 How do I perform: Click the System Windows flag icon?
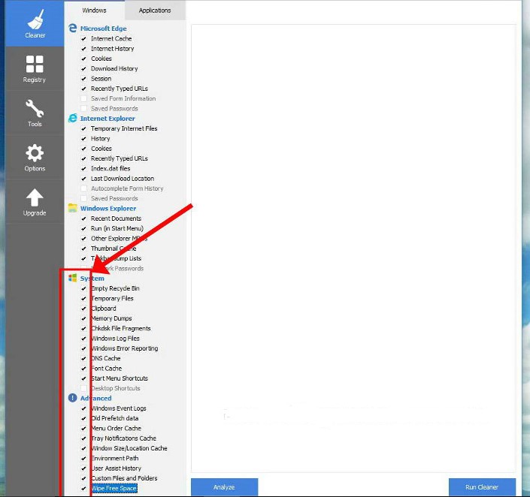(73, 278)
